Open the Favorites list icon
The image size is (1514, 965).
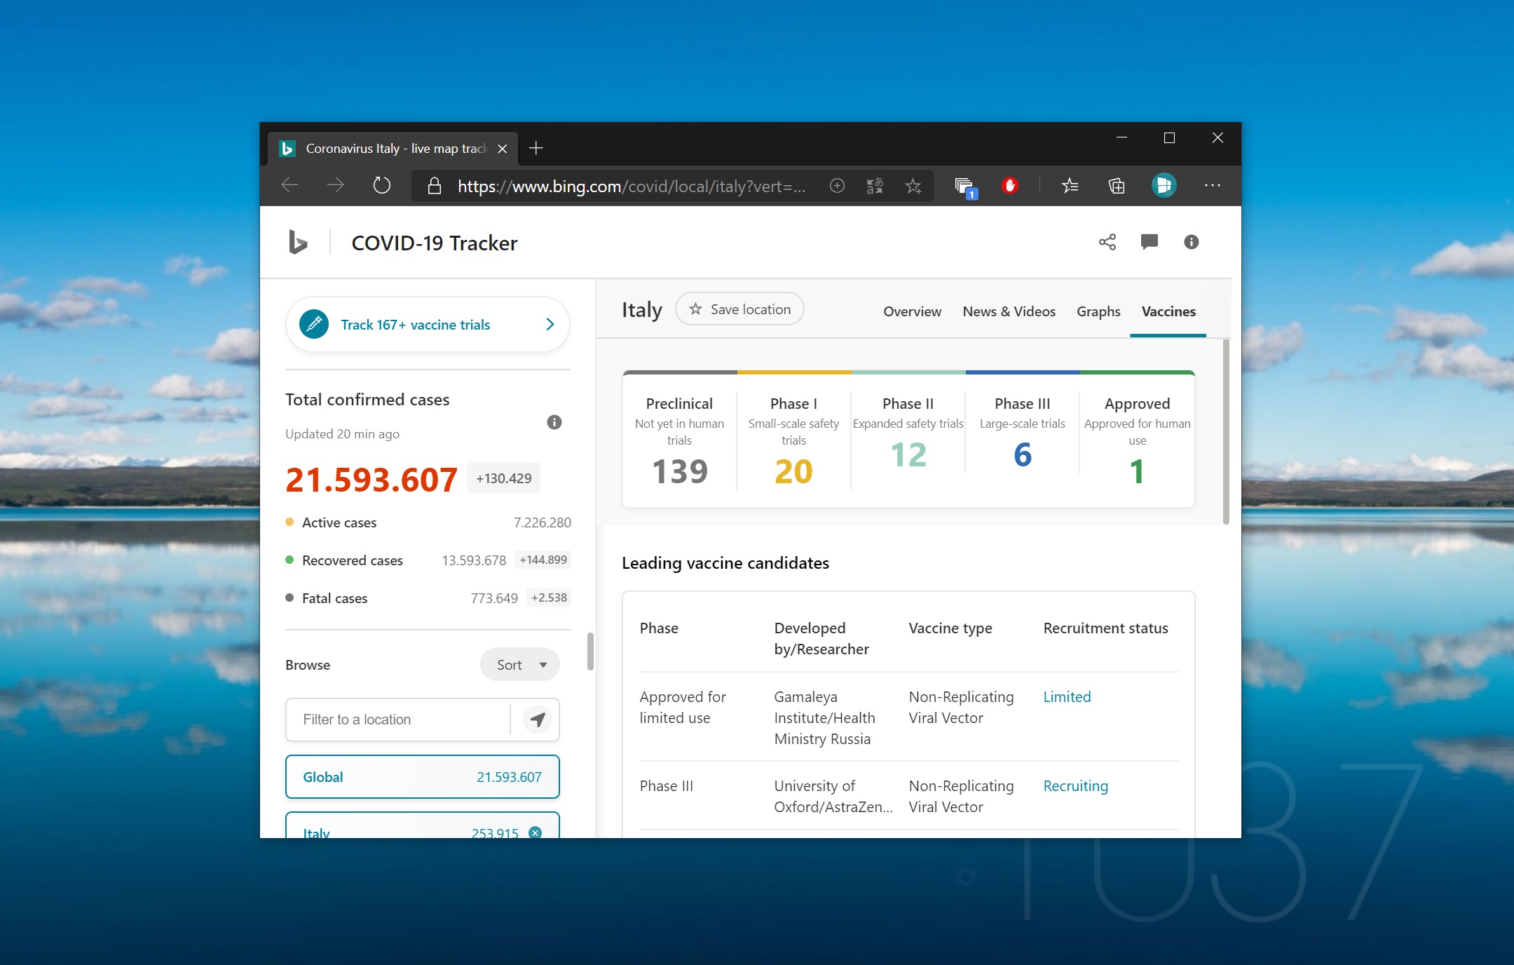click(x=1070, y=186)
